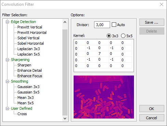Select the Prewitt Horizontal filter
Viewport: 167px width, 126px height.
32,33
